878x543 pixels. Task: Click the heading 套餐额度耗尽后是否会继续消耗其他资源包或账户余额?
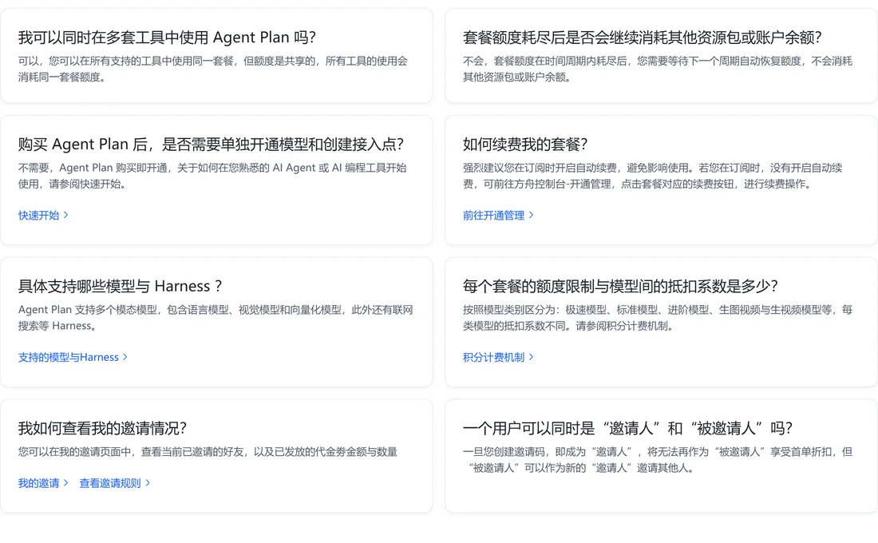point(643,38)
